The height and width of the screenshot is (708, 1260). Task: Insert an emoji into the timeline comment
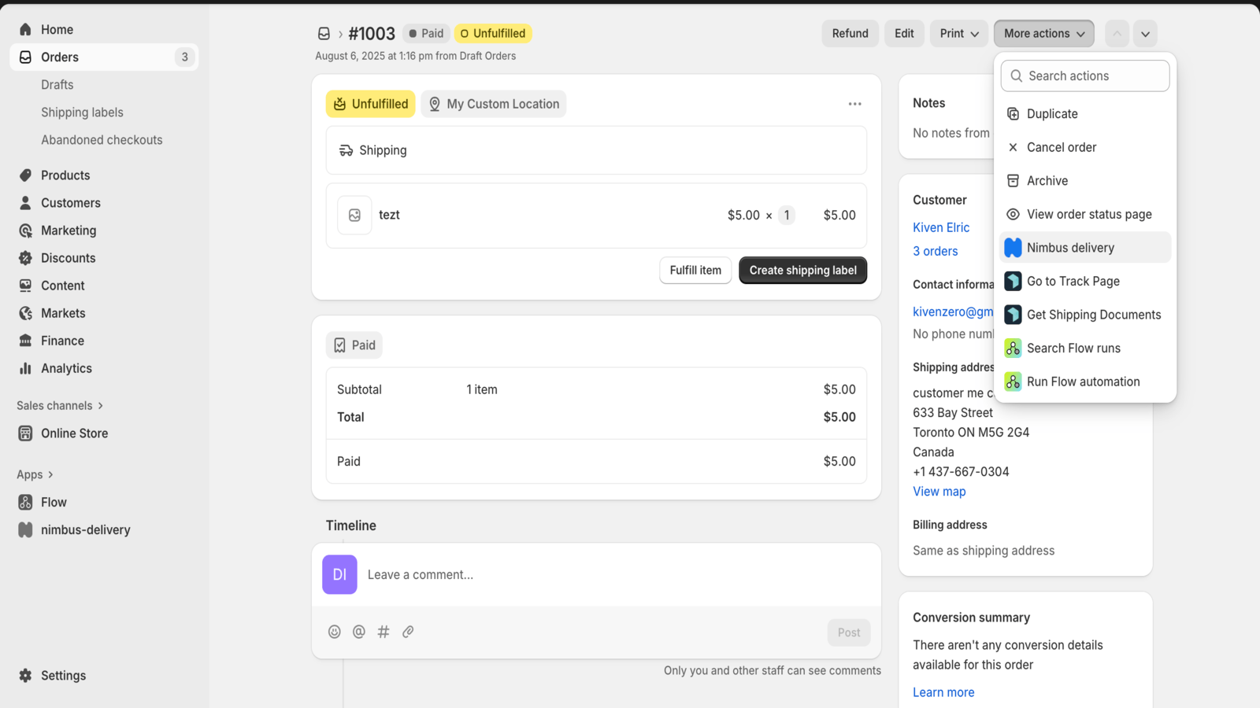point(335,631)
